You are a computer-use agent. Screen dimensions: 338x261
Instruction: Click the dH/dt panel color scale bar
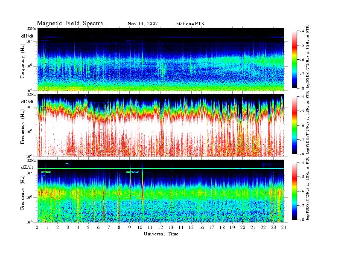[294, 60]
